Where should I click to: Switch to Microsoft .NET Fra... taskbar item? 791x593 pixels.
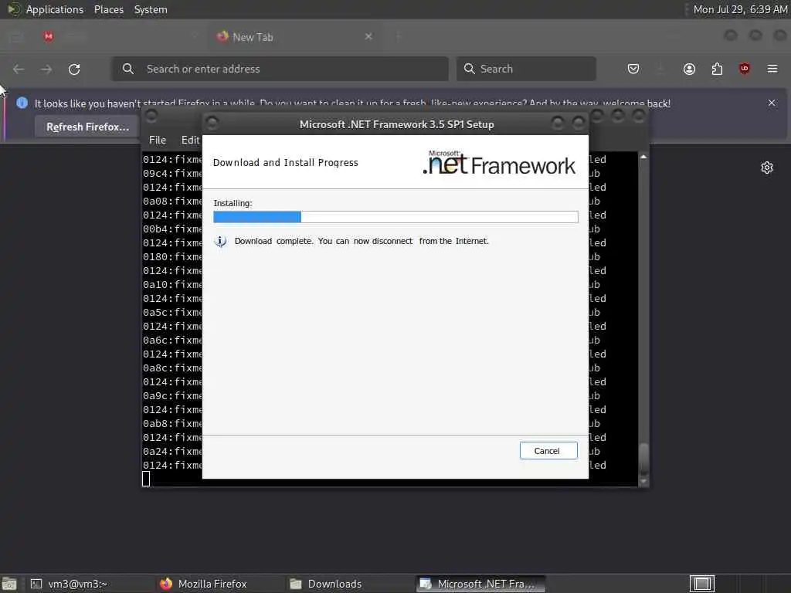[x=480, y=584]
